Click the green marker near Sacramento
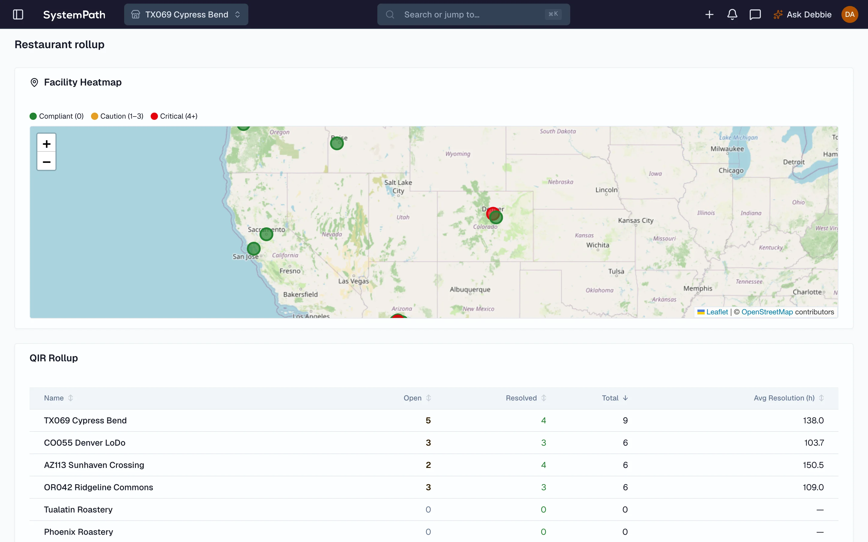 [266, 234]
